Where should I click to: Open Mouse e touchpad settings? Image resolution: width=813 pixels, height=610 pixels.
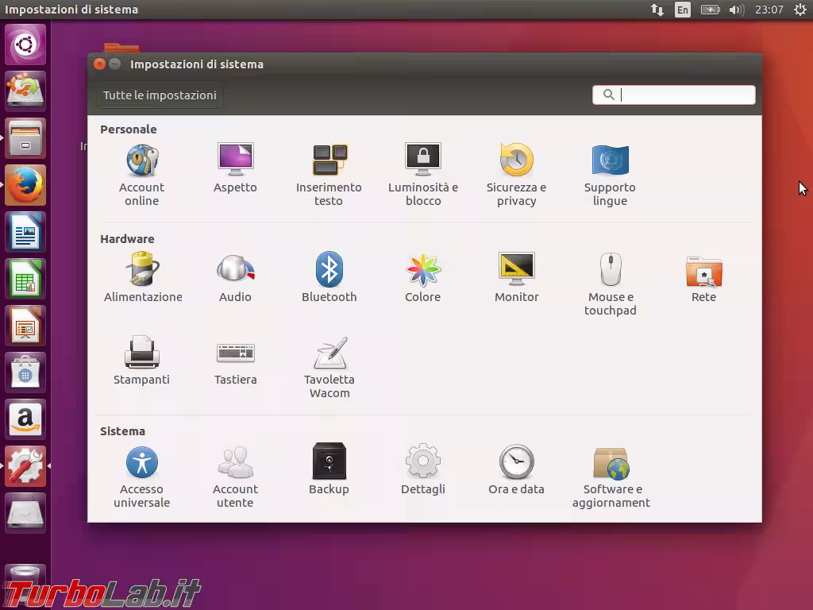tap(610, 276)
